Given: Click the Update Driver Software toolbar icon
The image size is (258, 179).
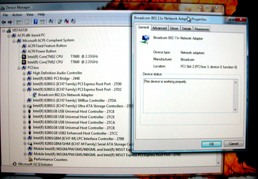Looking at the screenshot, I should [60, 21].
